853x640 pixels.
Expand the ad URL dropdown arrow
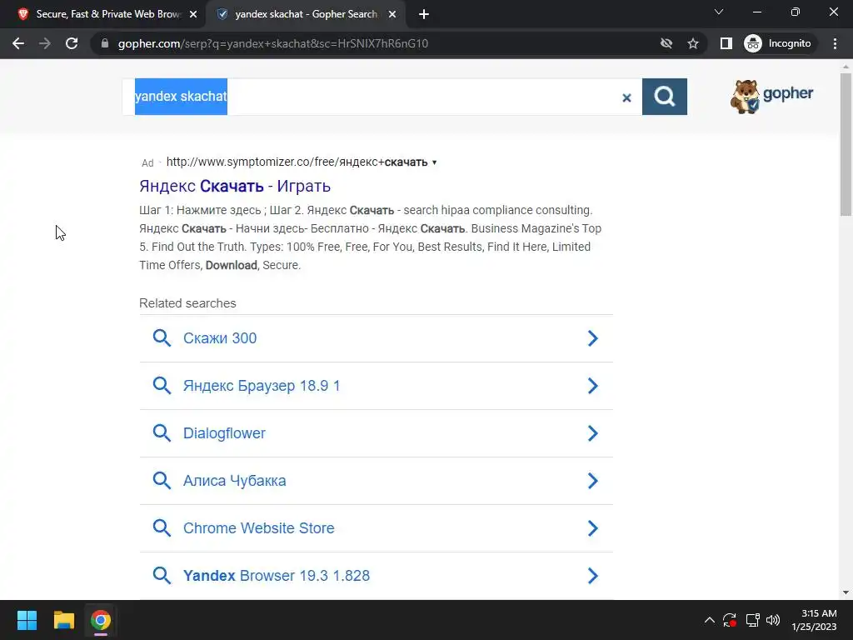(x=434, y=162)
